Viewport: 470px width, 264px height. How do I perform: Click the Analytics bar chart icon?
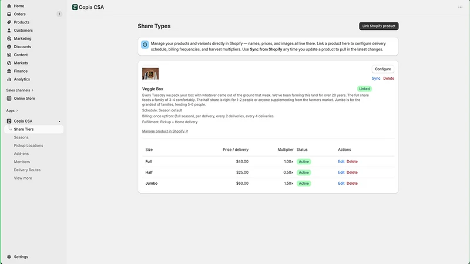tap(9, 79)
